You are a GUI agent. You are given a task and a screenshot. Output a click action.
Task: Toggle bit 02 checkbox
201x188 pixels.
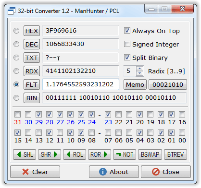pyautogui.click(x=161, y=133)
